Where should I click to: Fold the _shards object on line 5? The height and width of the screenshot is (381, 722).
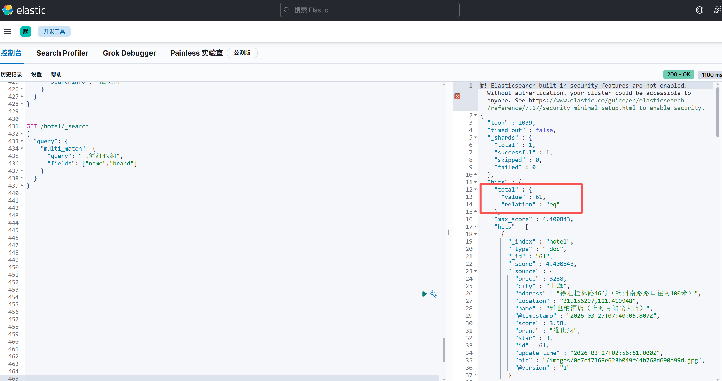(x=476, y=138)
